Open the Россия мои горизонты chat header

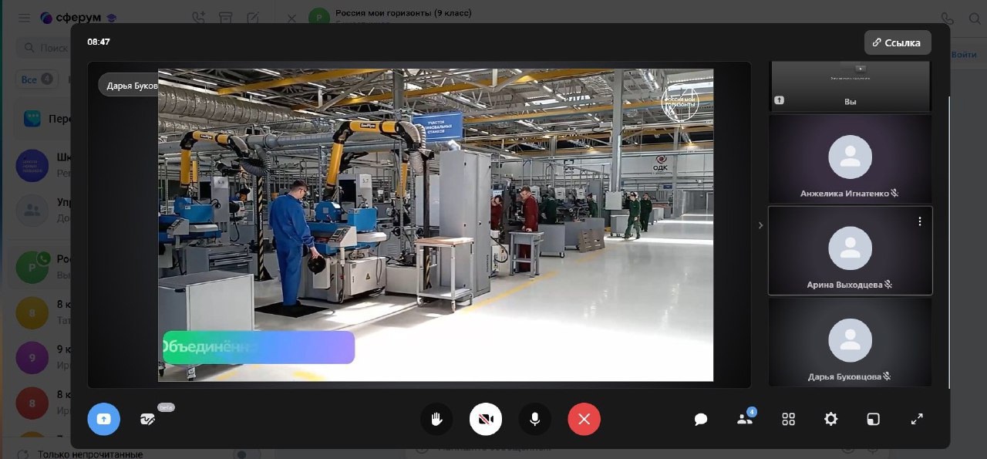click(403, 14)
